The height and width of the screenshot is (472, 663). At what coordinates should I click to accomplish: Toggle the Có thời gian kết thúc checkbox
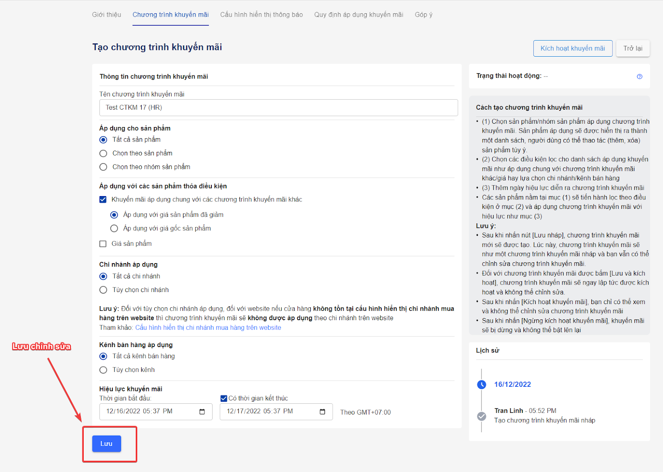tap(224, 398)
